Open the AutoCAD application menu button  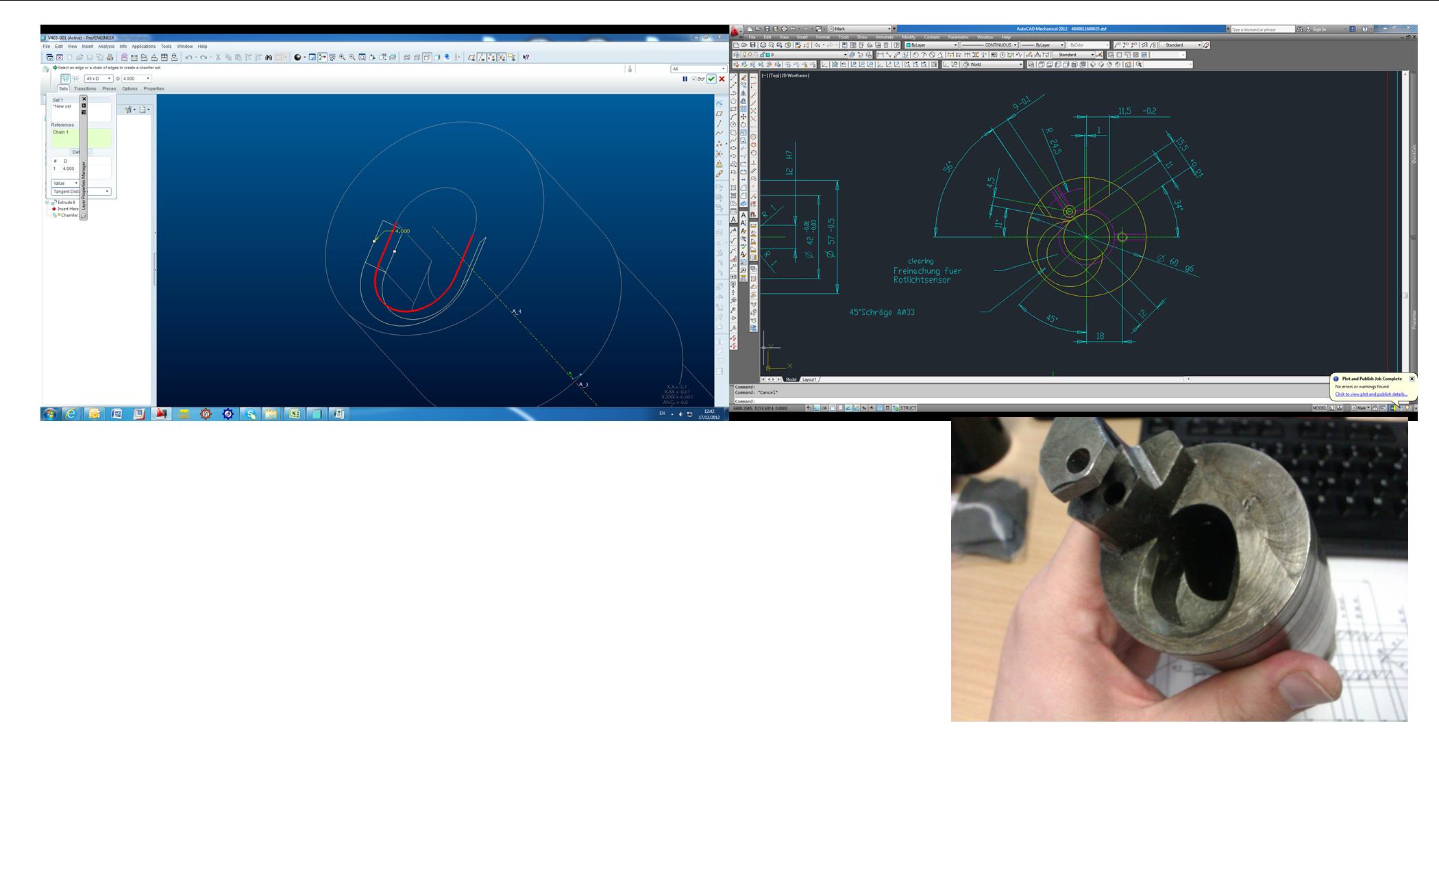pos(735,31)
